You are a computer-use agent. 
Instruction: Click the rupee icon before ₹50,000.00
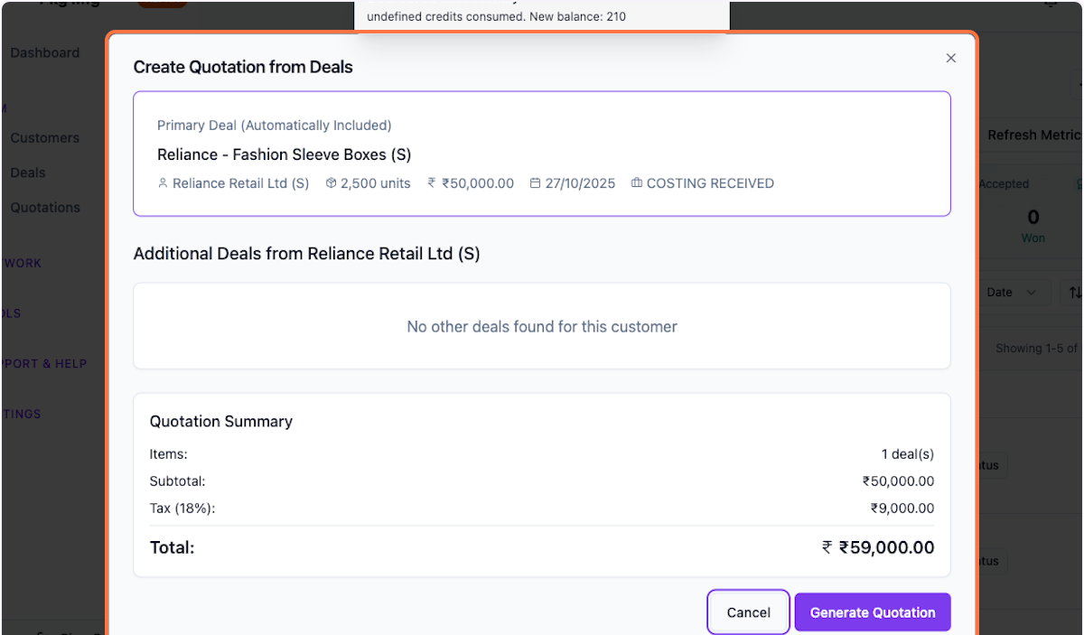[433, 182]
